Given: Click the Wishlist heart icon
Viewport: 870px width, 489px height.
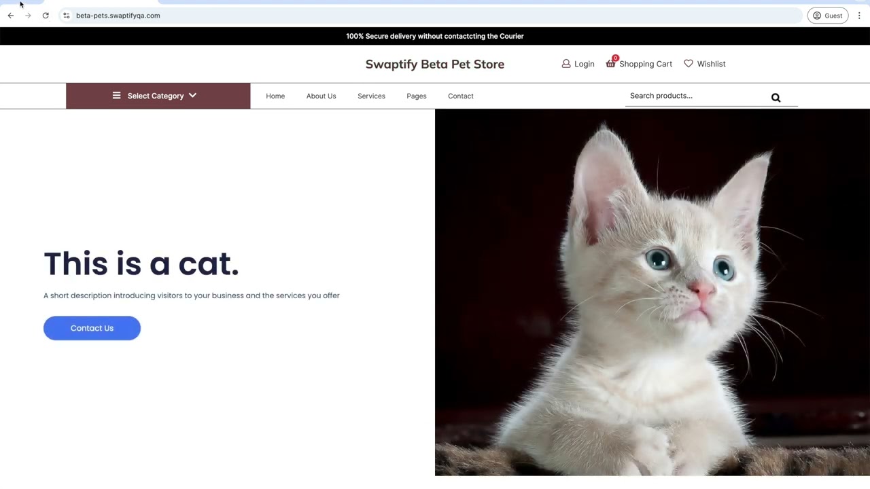Looking at the screenshot, I should (x=689, y=64).
